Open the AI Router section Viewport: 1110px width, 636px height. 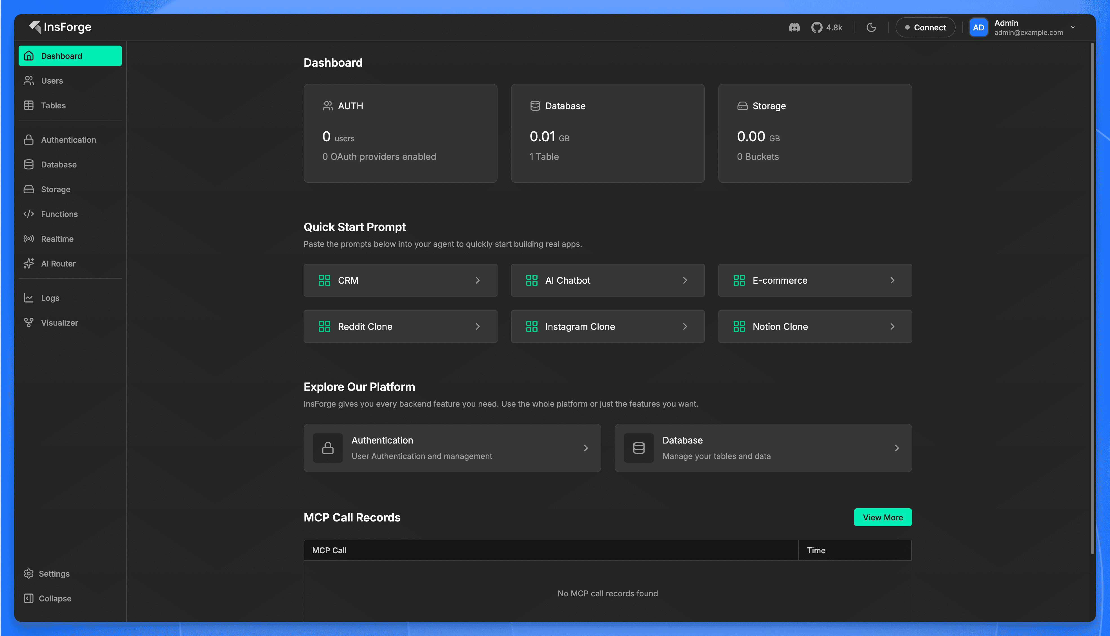pyautogui.click(x=57, y=263)
